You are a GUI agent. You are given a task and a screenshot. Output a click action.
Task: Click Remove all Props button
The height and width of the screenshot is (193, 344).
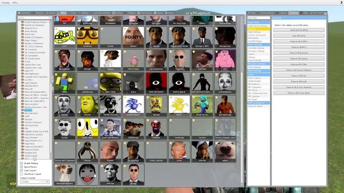tap(299, 76)
